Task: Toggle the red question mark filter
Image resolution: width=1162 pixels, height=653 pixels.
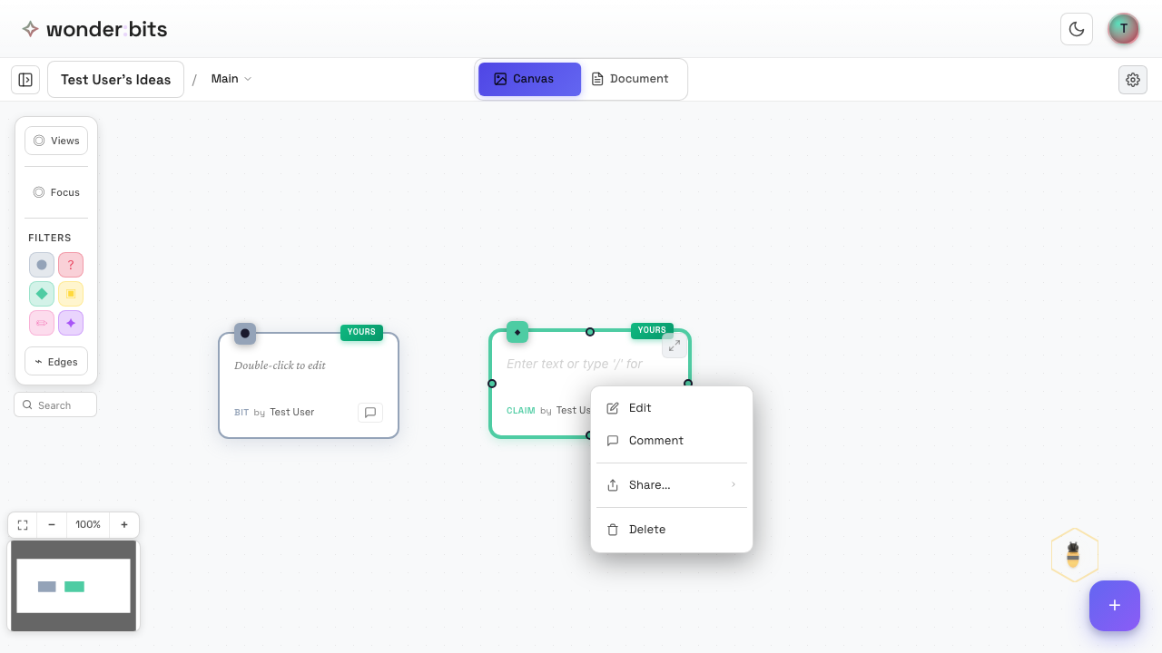Action: (71, 265)
